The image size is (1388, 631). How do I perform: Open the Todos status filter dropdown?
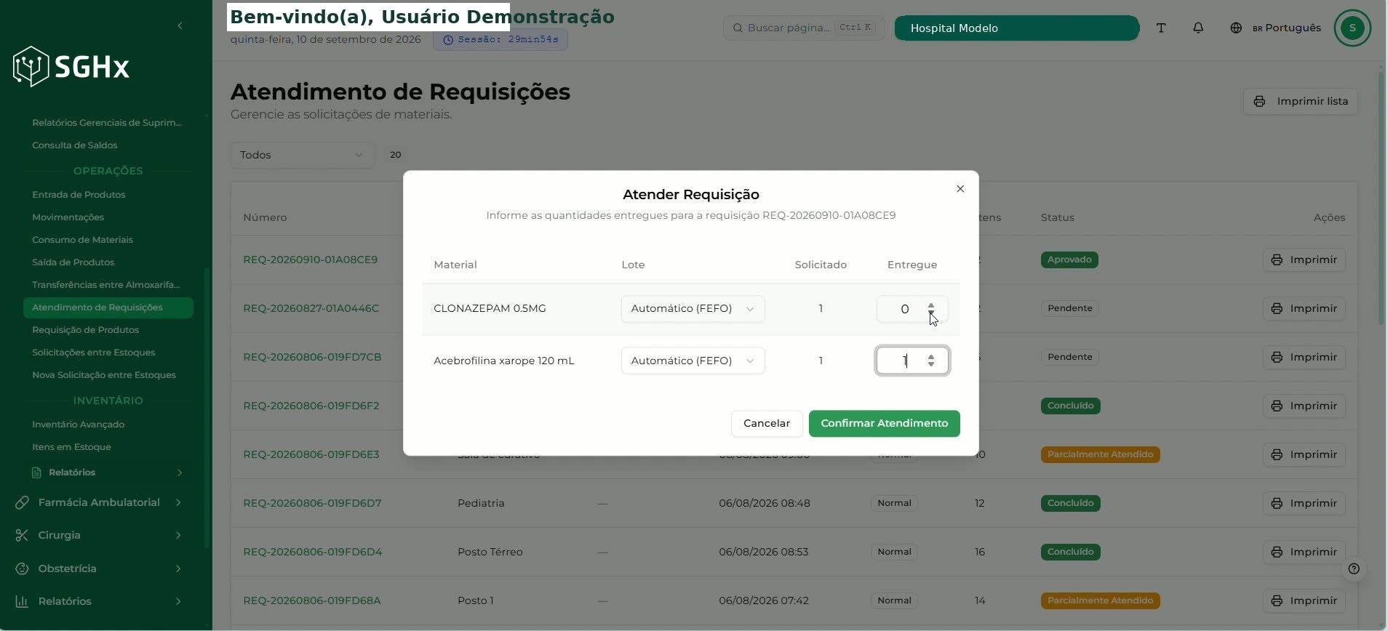302,155
